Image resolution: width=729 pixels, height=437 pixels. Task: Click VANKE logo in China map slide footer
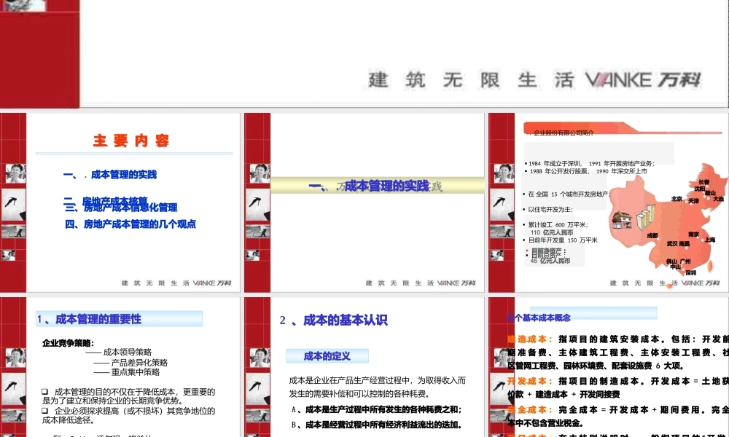pyautogui.click(x=700, y=283)
